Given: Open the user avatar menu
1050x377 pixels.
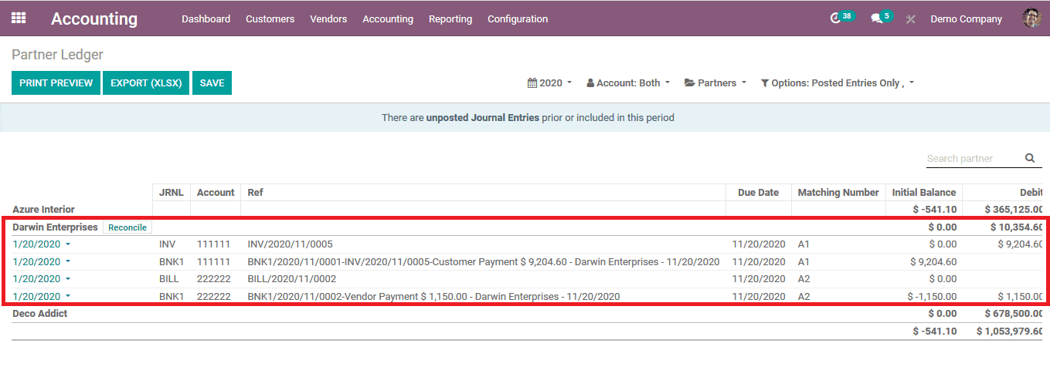Looking at the screenshot, I should [1031, 19].
